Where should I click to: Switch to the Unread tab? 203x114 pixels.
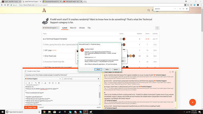pos(82,28)
